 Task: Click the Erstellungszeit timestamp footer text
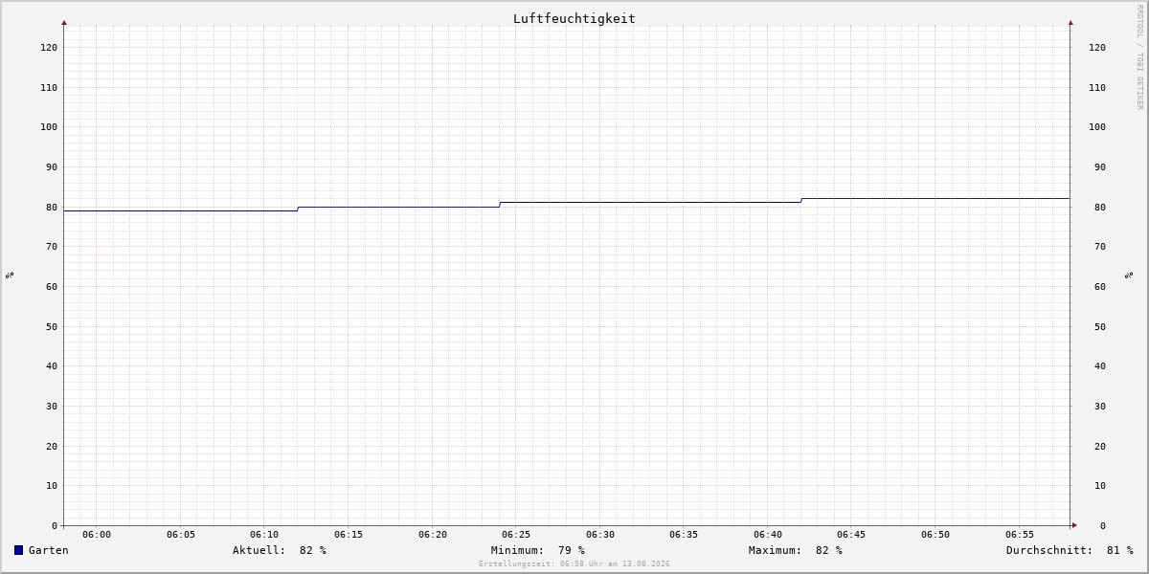(x=574, y=564)
